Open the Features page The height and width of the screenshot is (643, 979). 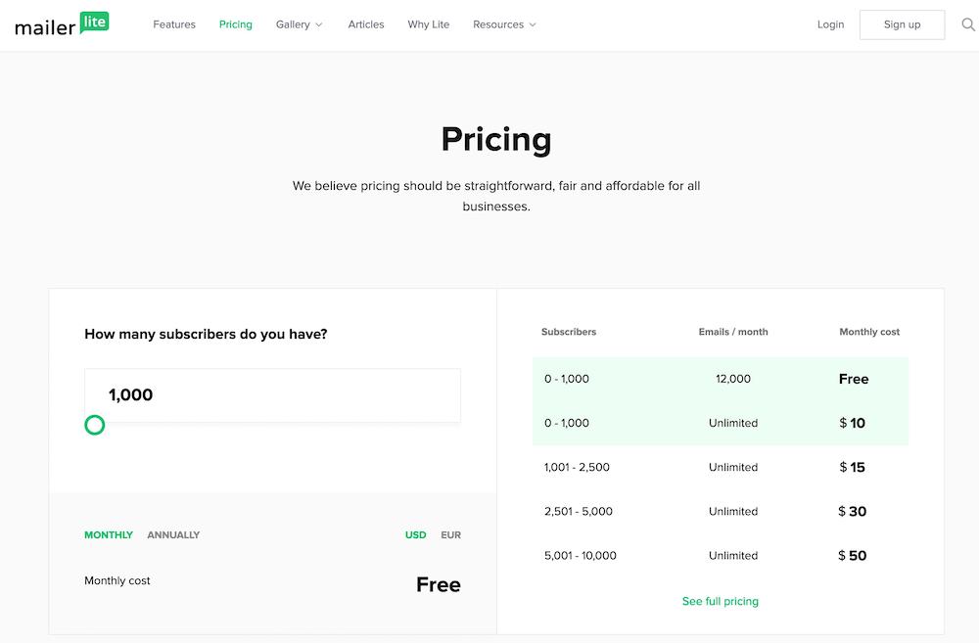174,24
